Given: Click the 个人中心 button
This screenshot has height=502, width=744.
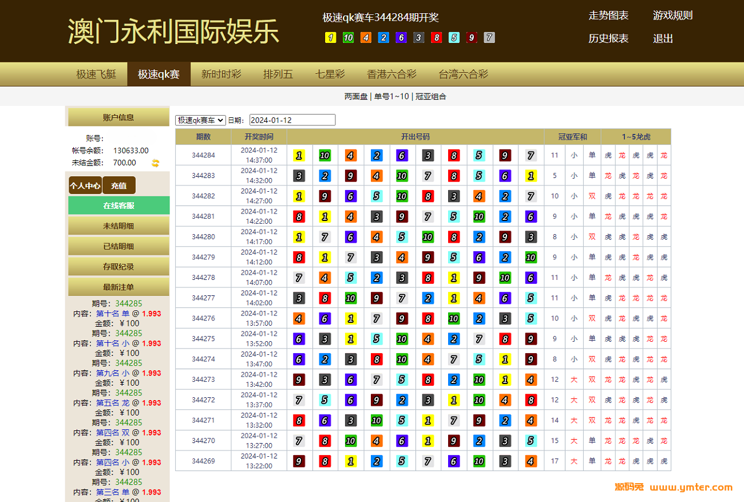Looking at the screenshot, I should click(85, 185).
